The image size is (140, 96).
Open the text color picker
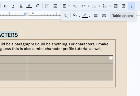(x=29, y=6)
